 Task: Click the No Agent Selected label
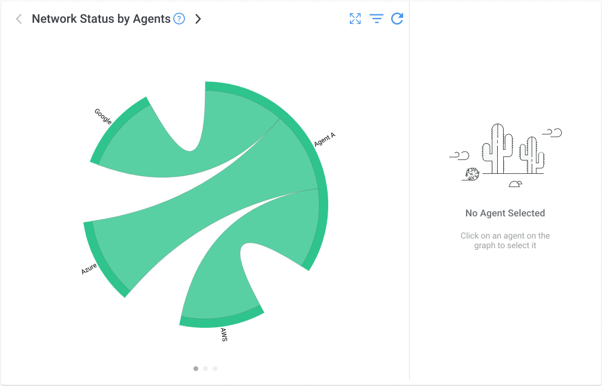pos(505,213)
